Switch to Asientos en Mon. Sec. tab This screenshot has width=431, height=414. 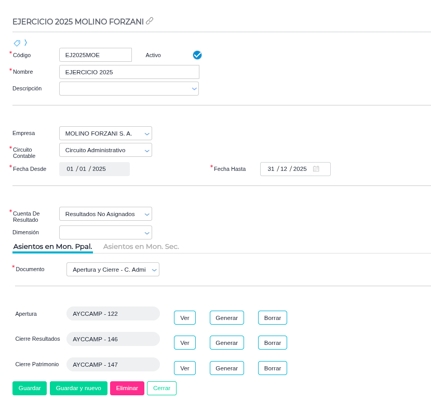click(x=141, y=246)
